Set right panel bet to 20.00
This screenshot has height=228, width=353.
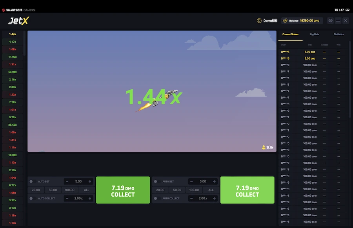160,190
